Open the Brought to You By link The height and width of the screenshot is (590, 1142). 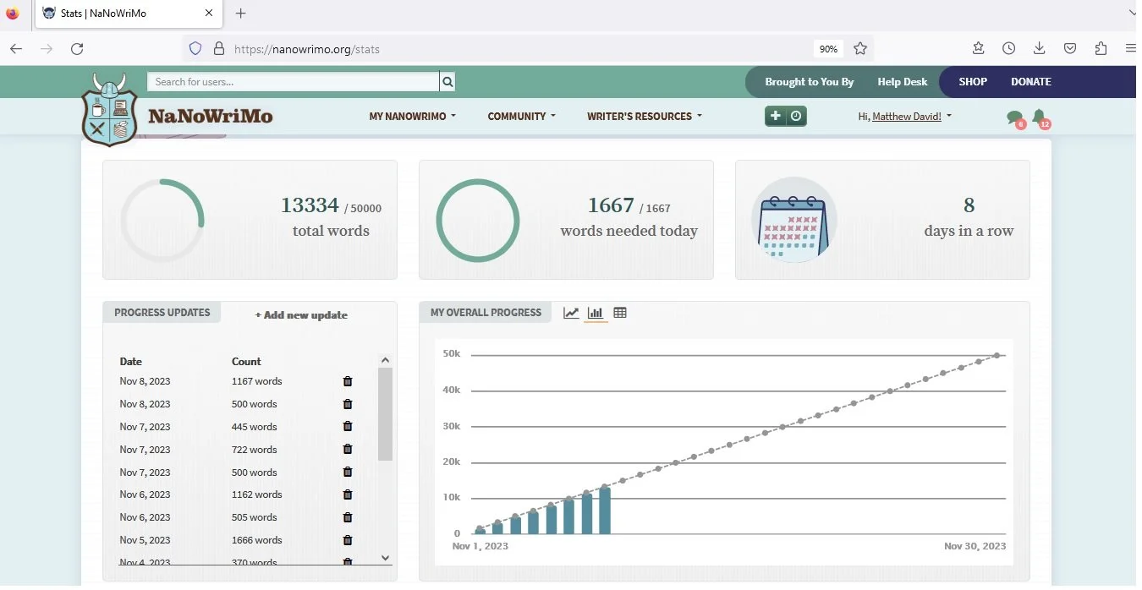coord(810,82)
